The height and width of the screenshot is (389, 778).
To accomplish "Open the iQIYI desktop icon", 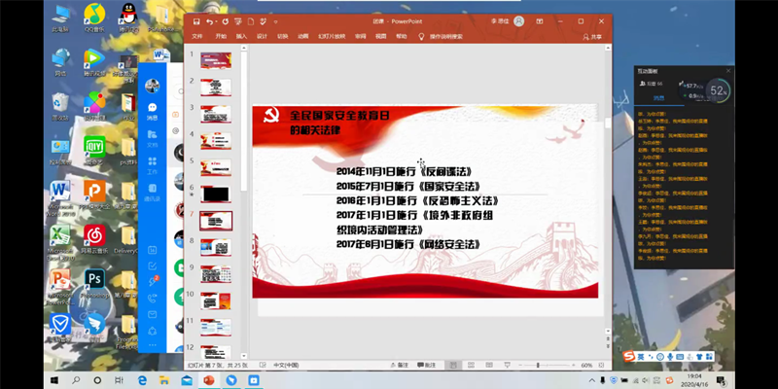I will pyautogui.click(x=93, y=148).
